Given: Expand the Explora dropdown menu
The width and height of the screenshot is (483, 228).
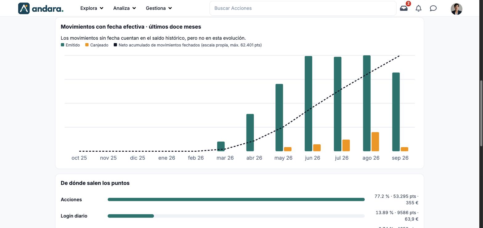Looking at the screenshot, I should (x=92, y=8).
